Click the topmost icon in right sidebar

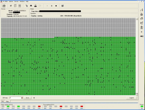142,10
